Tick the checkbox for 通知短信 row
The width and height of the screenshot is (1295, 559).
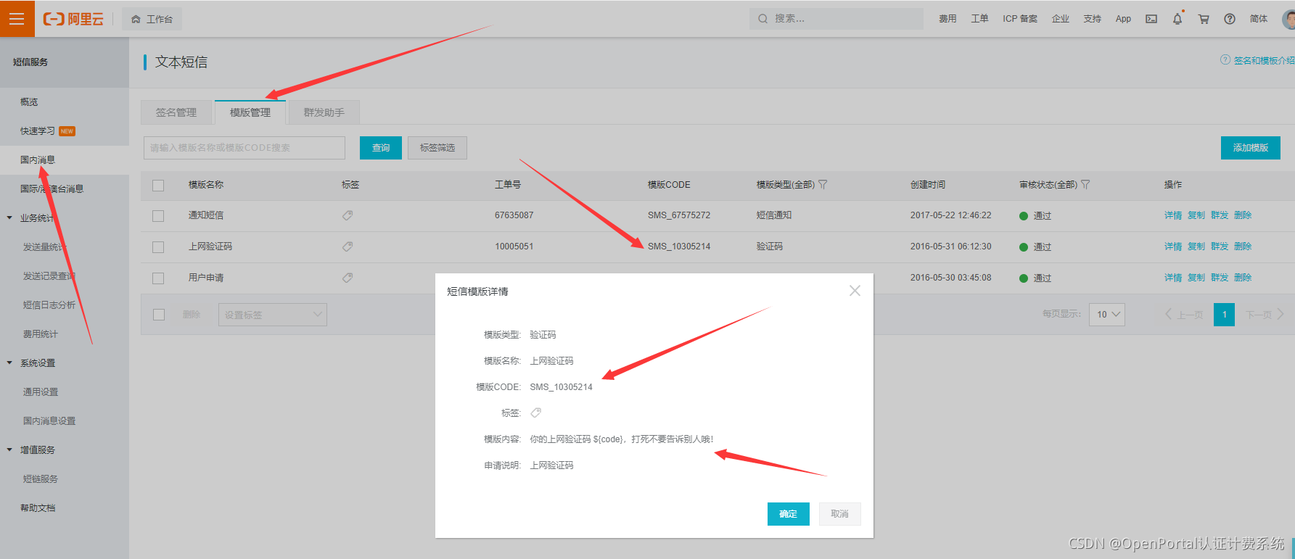click(158, 216)
